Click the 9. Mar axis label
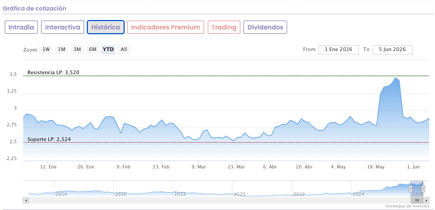This screenshot has width=435, height=210. pyautogui.click(x=199, y=167)
